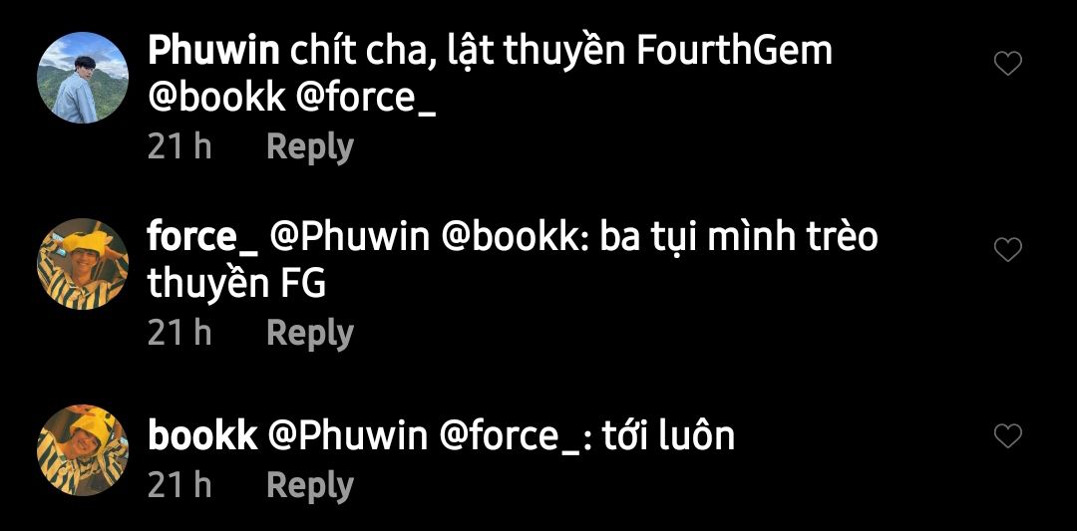Viewport: 1077px width, 531px height.
Task: Reply to force_'s comment
Action: (310, 334)
